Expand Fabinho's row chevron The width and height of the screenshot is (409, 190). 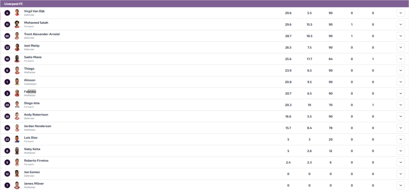pyautogui.click(x=400, y=94)
